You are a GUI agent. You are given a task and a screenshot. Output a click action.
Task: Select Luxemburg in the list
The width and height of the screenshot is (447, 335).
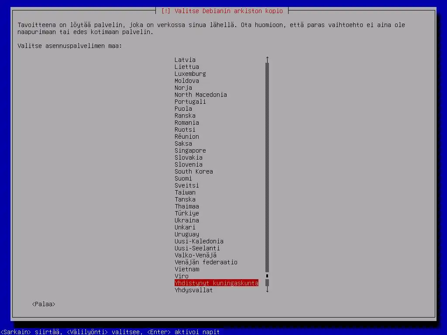pyautogui.click(x=190, y=74)
